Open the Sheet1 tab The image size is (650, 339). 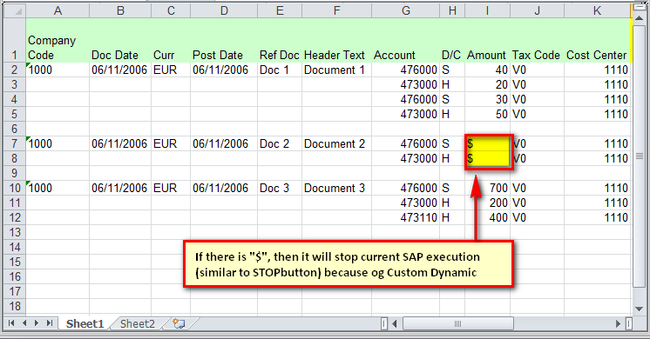[85, 323]
